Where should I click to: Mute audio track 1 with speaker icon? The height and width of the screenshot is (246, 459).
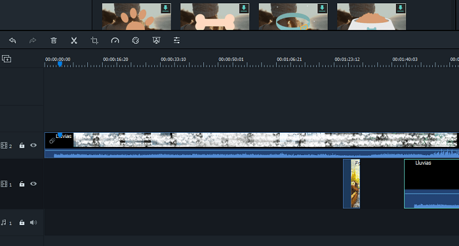[33, 222]
